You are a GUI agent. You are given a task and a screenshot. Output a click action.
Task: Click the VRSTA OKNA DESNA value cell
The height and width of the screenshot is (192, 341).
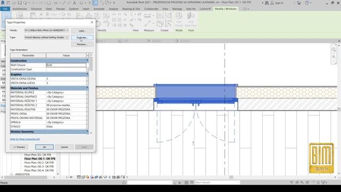pos(66,78)
